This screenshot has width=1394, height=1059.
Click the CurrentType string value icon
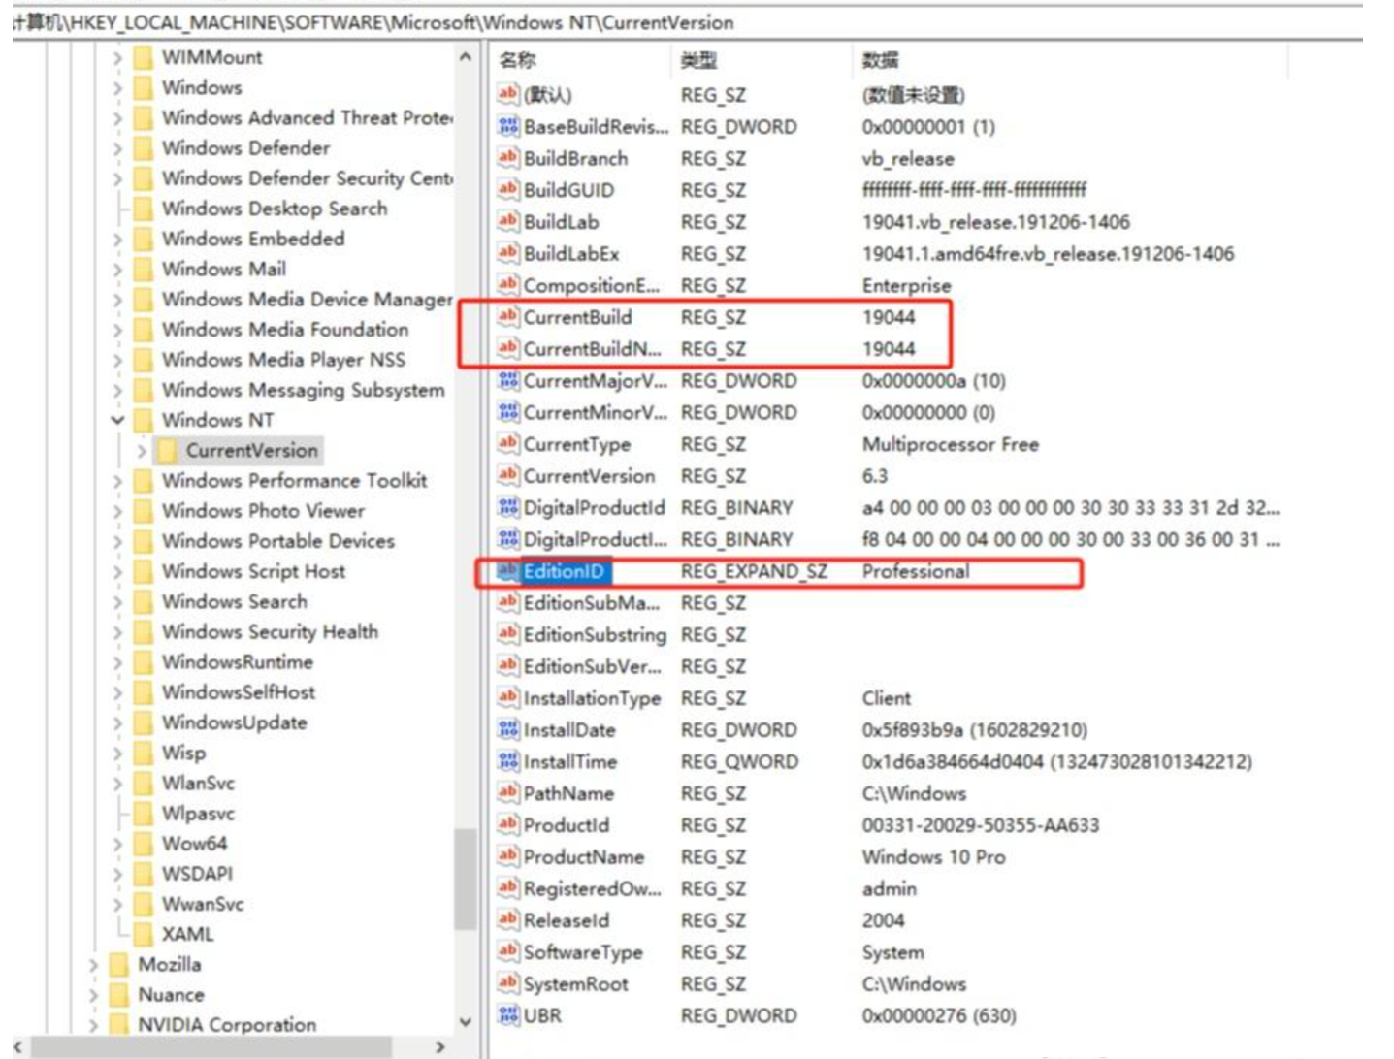click(x=508, y=444)
